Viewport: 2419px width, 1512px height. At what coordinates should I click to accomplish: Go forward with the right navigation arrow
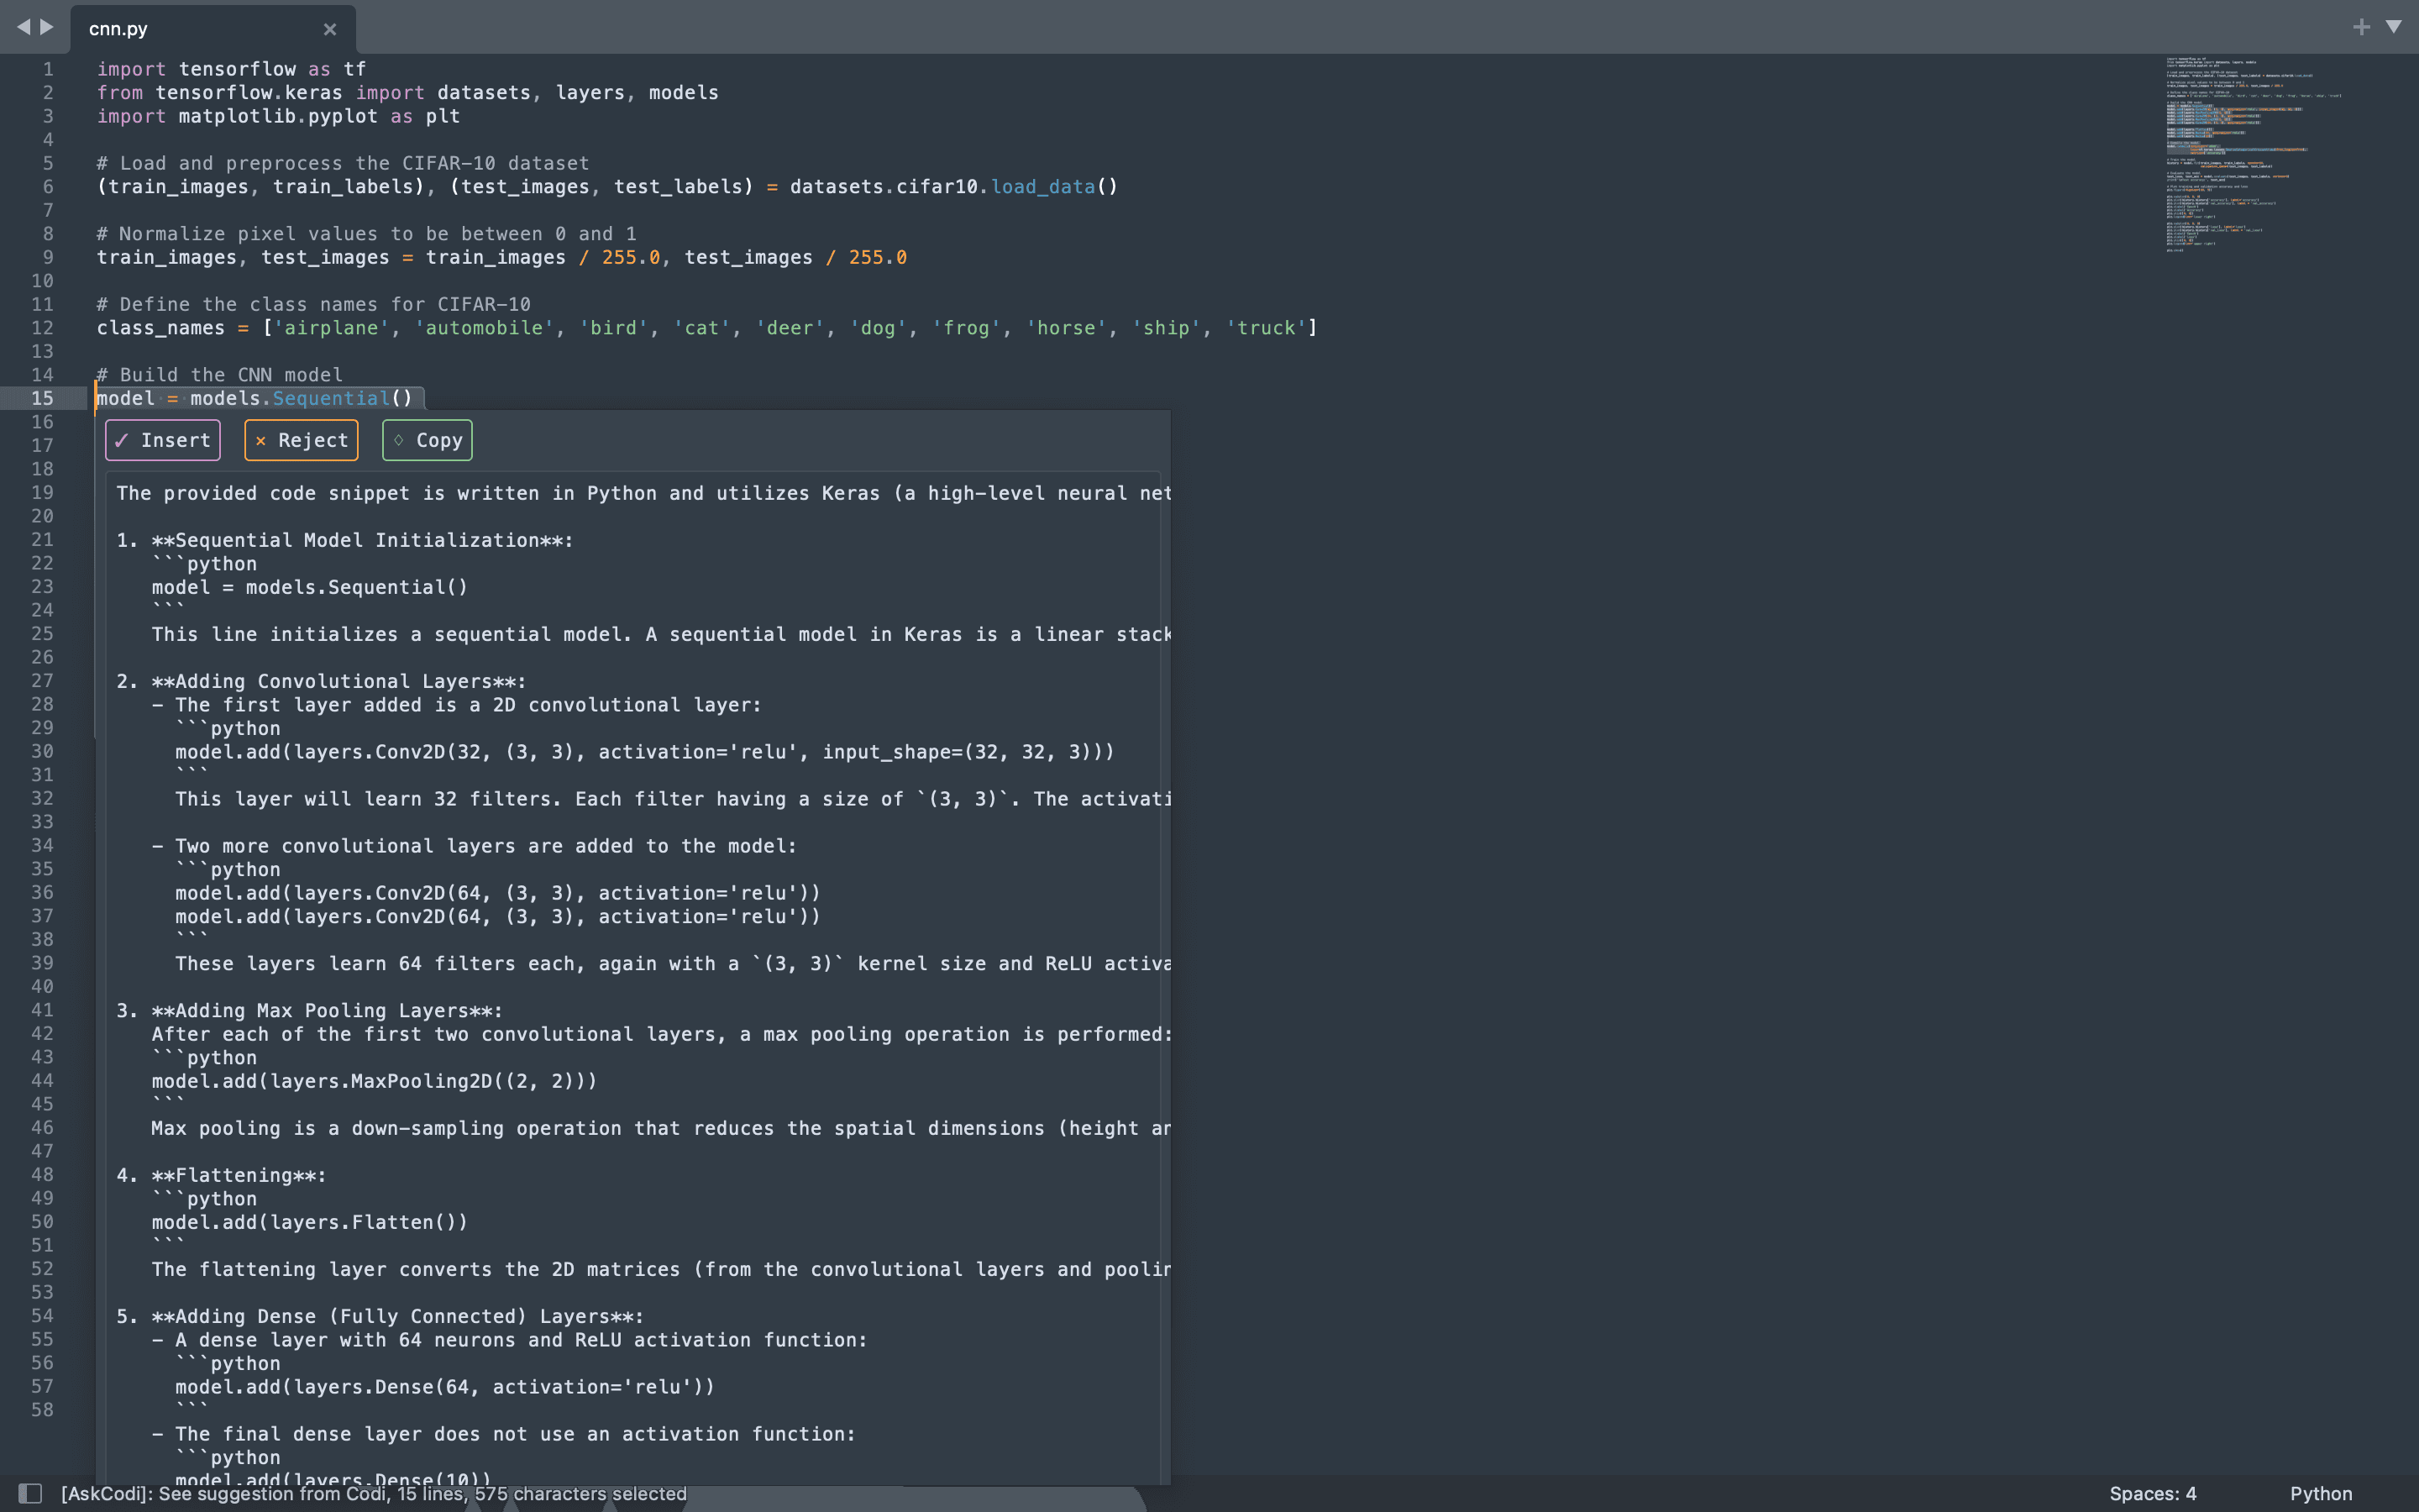click(x=46, y=27)
